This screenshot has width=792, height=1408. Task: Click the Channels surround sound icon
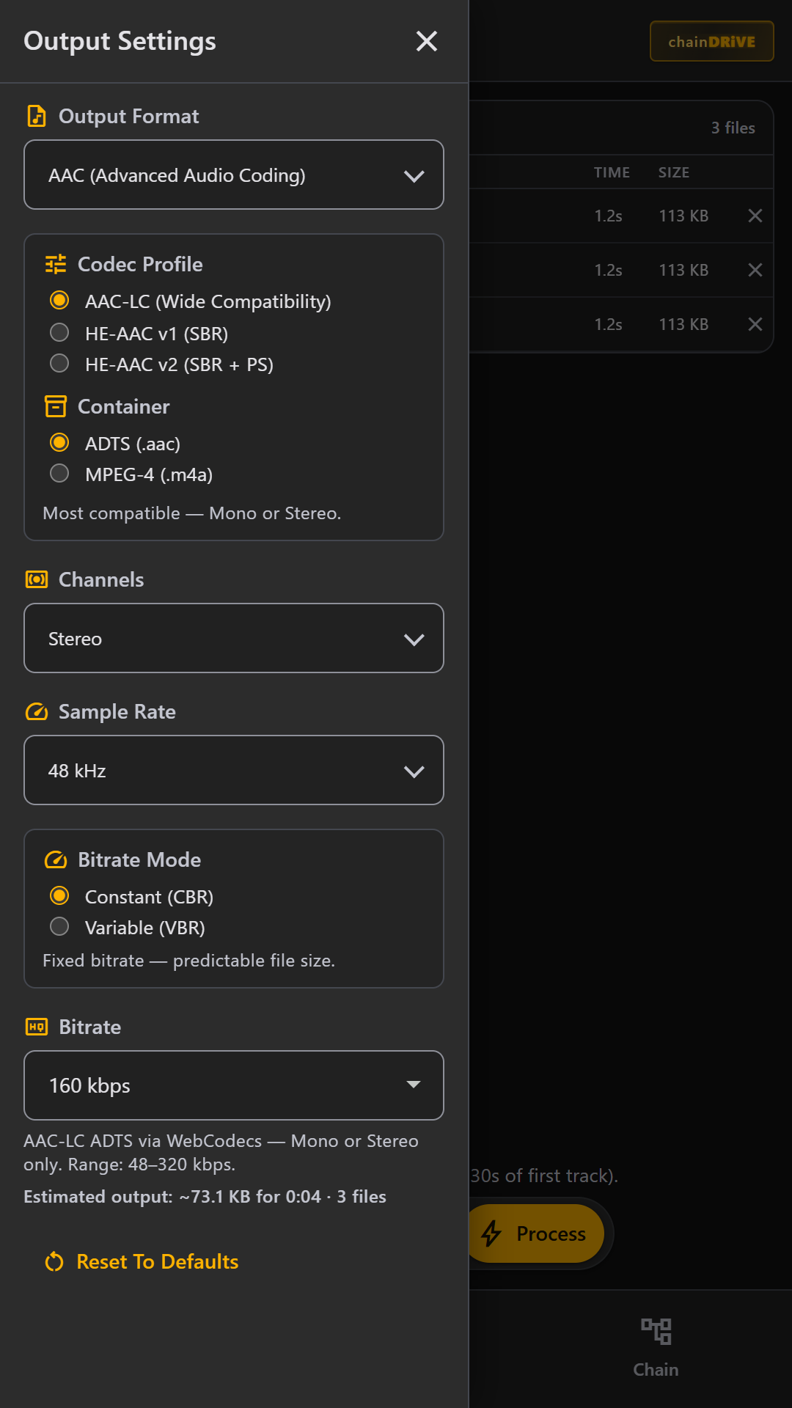[36, 579]
